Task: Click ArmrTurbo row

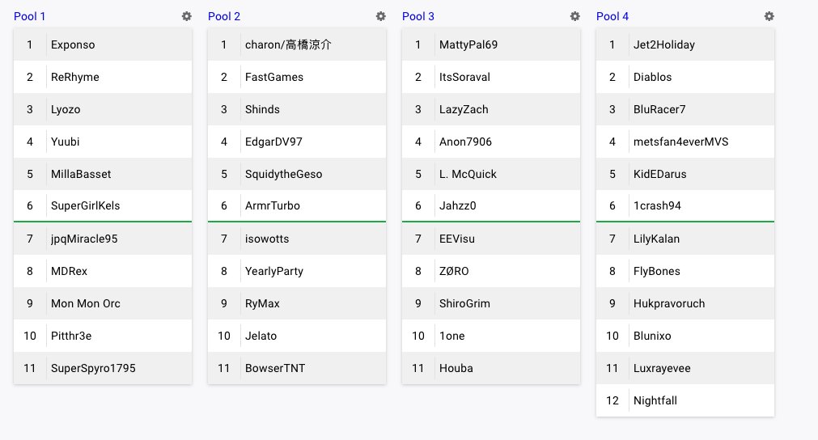Action: pos(297,206)
